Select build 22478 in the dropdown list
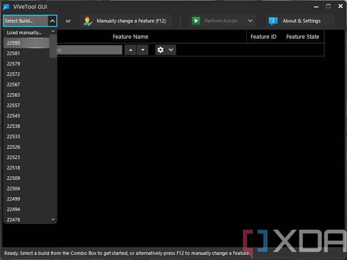 [26, 220]
